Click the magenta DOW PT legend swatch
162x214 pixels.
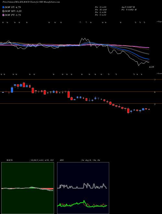click(3, 15)
